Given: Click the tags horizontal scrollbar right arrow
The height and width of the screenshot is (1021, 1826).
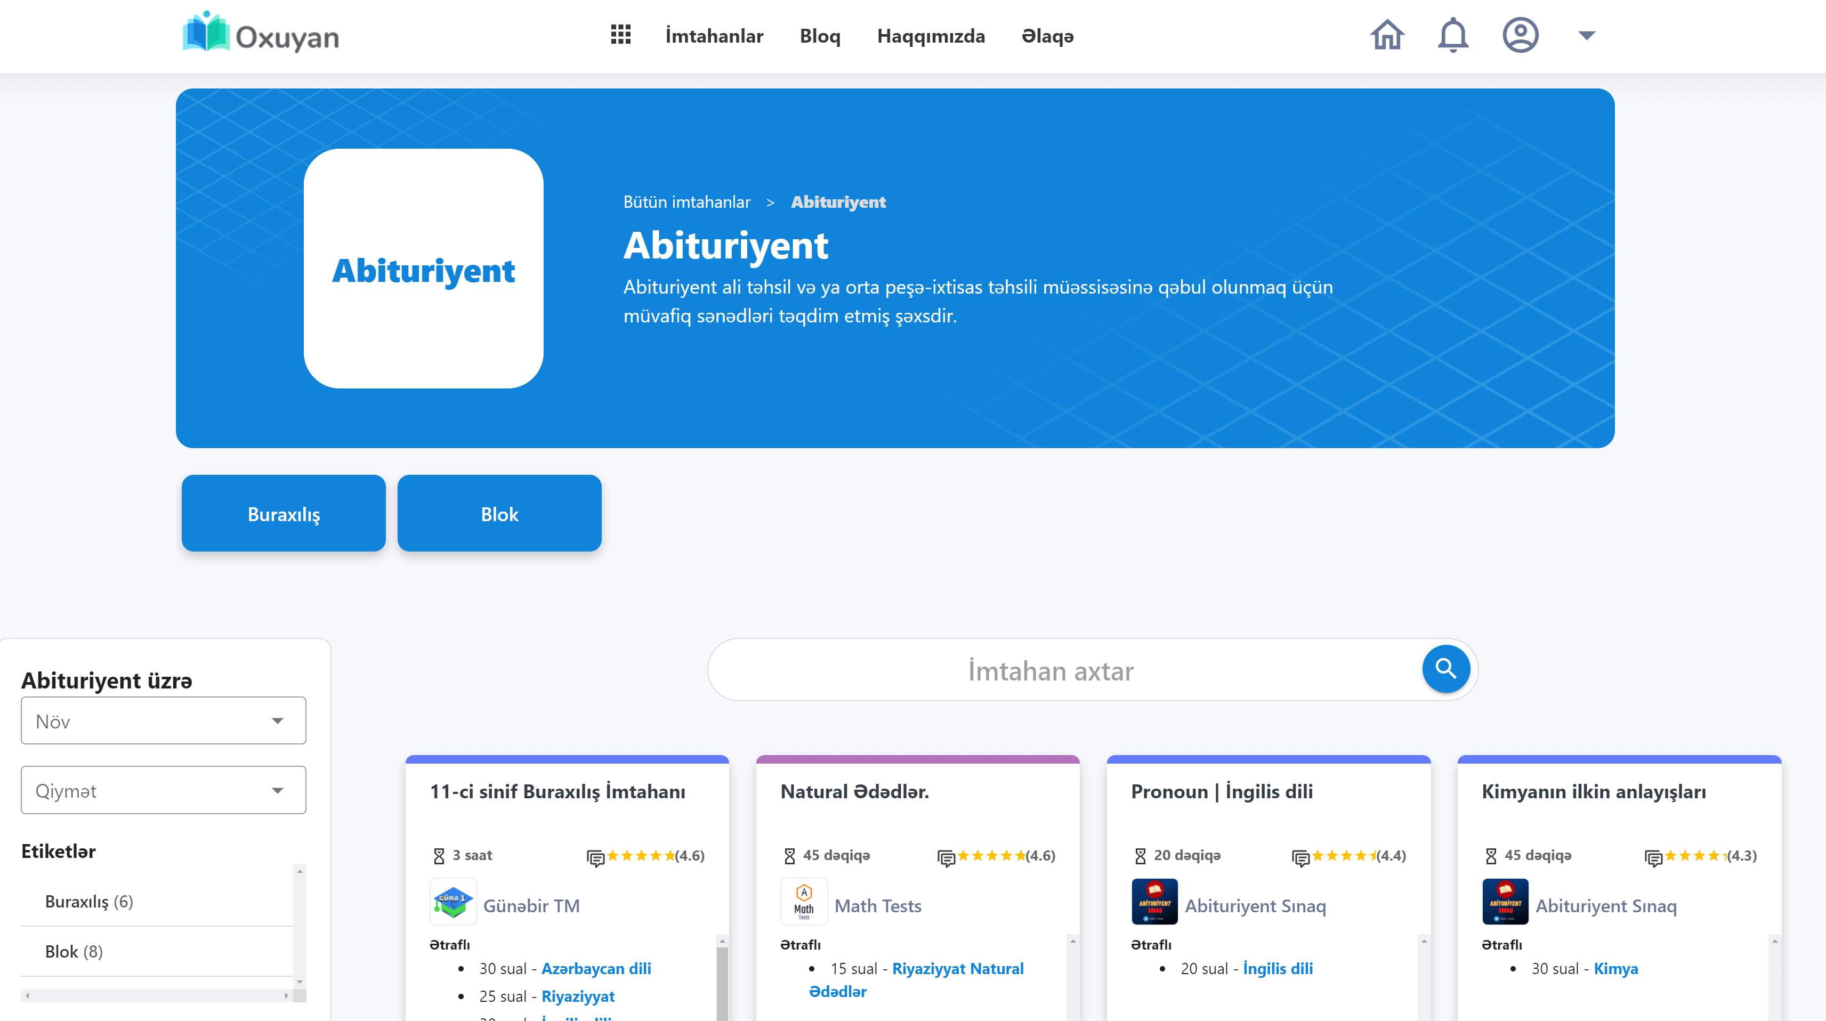Looking at the screenshot, I should (x=286, y=995).
